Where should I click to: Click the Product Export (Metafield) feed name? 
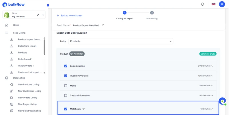tap(86, 25)
